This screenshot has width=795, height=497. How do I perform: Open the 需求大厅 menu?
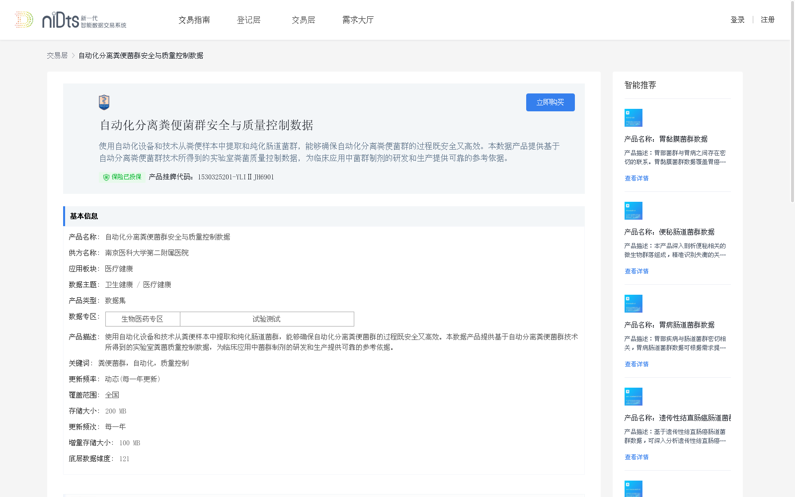(x=358, y=20)
